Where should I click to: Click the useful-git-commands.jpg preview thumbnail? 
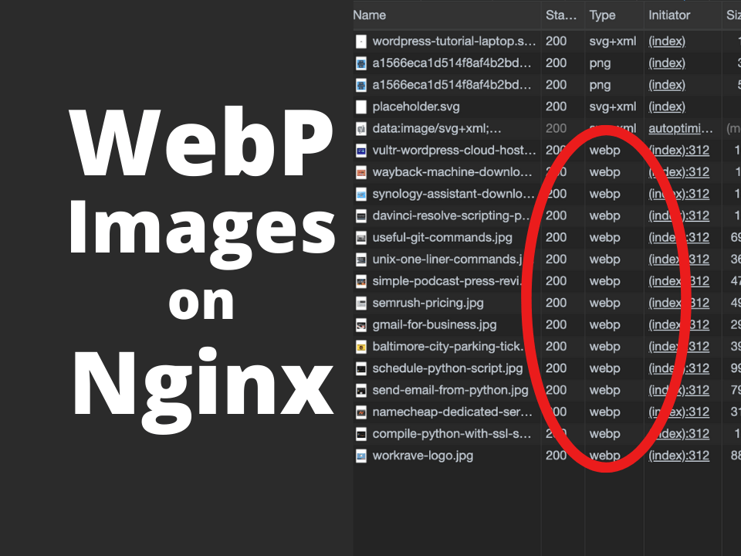(x=360, y=237)
